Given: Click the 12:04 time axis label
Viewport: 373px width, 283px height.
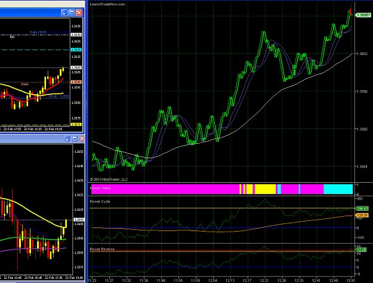Looking at the screenshot, I should 213,281.
